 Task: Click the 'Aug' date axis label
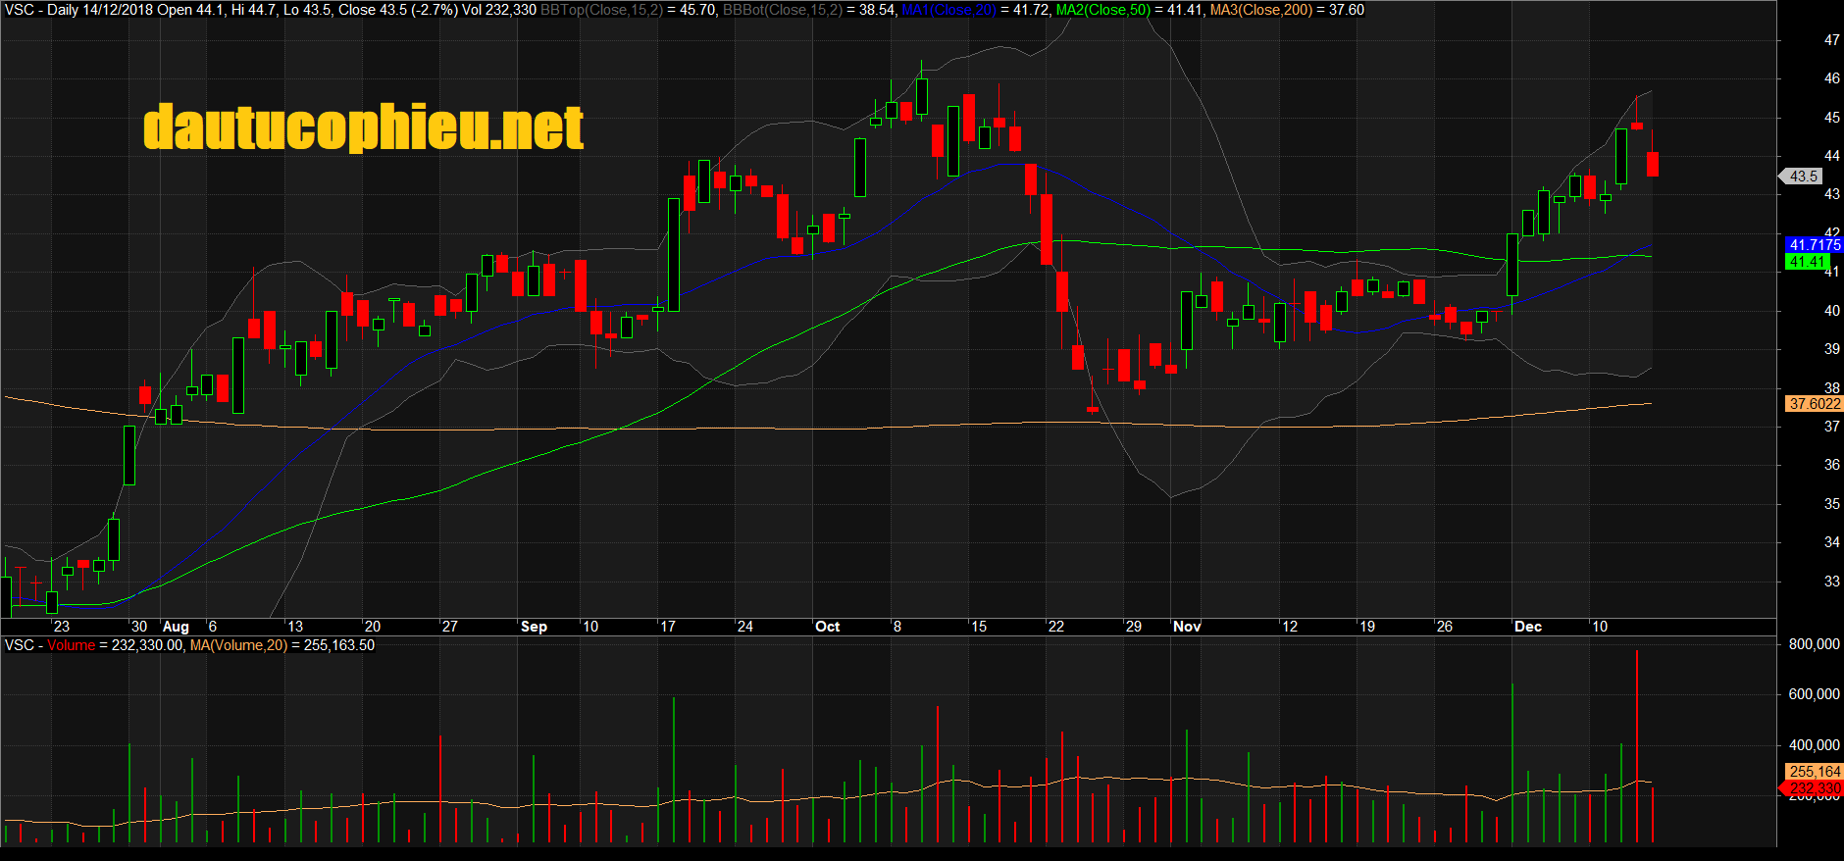point(176,627)
